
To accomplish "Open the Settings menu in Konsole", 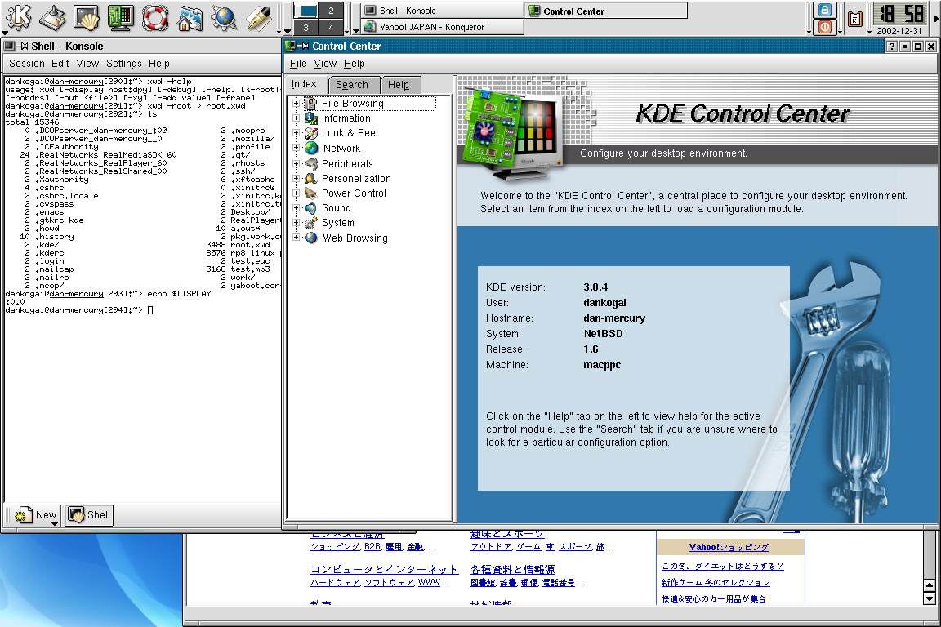I will 123,64.
